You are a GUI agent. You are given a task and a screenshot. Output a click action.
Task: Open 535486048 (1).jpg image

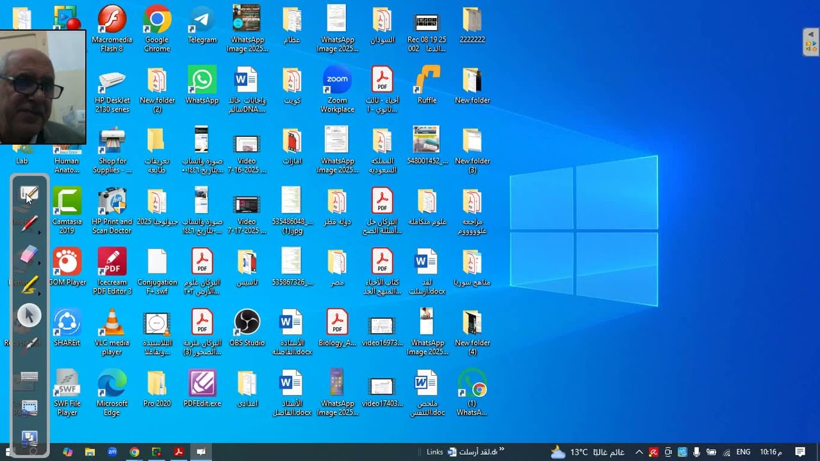[291, 211]
